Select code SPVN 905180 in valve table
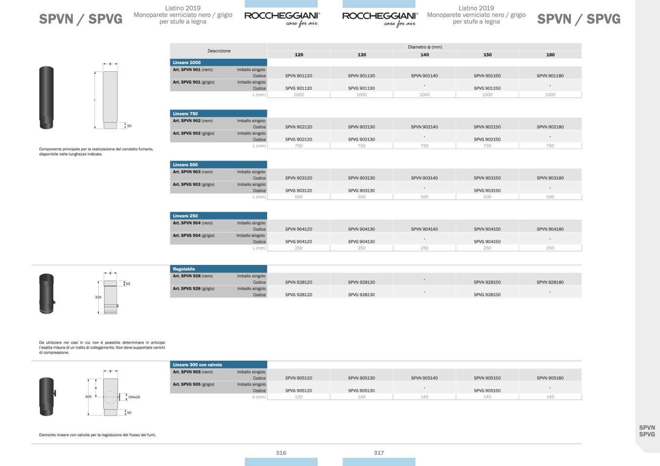The image size is (660, 466). point(550,378)
